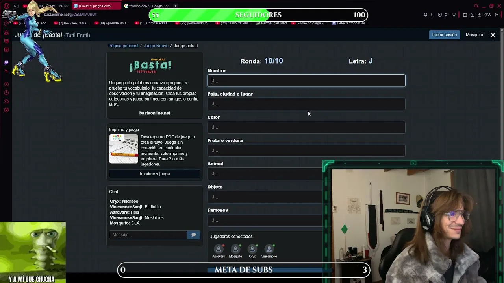The image size is (504, 283).
Task: Focus the Animal input field
Action: (x=265, y=173)
